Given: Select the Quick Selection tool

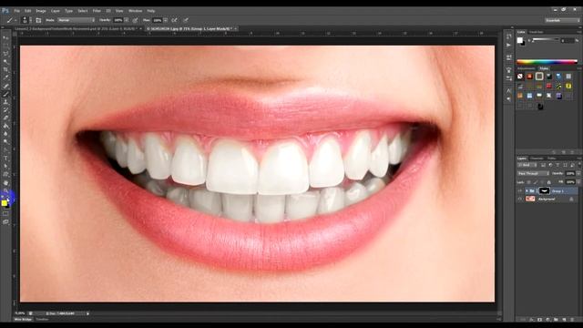Looking at the screenshot, I should coord(5,62).
